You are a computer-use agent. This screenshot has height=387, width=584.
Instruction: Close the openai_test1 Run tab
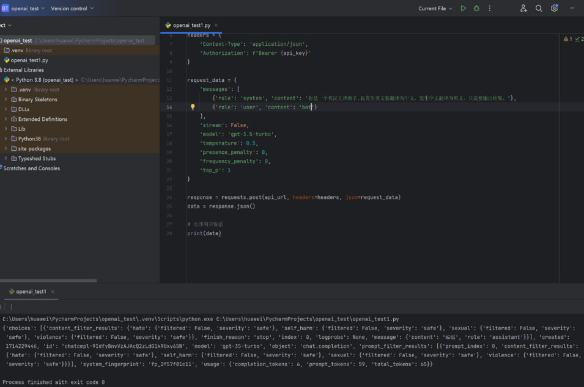[x=53, y=291]
